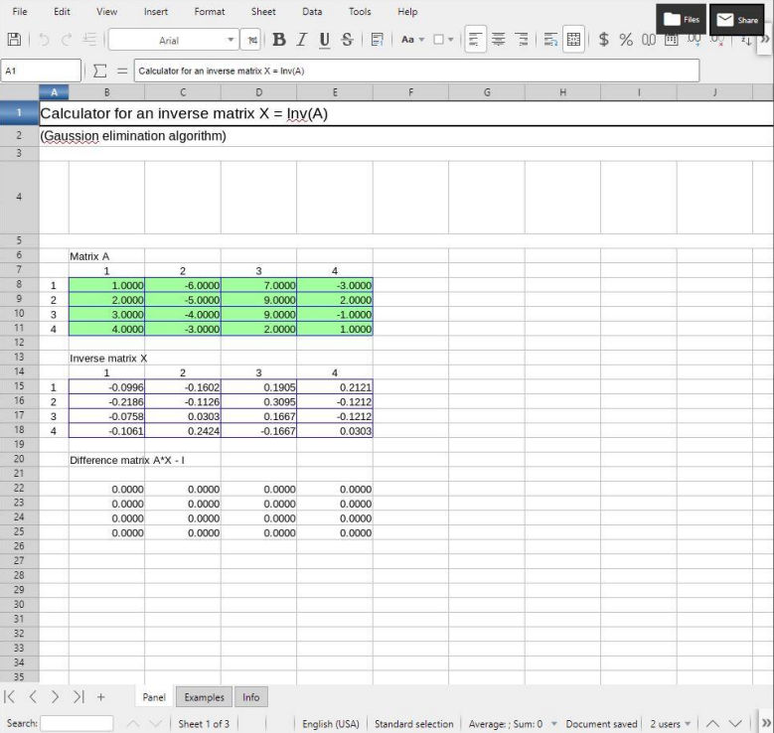
Task: Toggle Italic text formatting
Action: tap(301, 40)
